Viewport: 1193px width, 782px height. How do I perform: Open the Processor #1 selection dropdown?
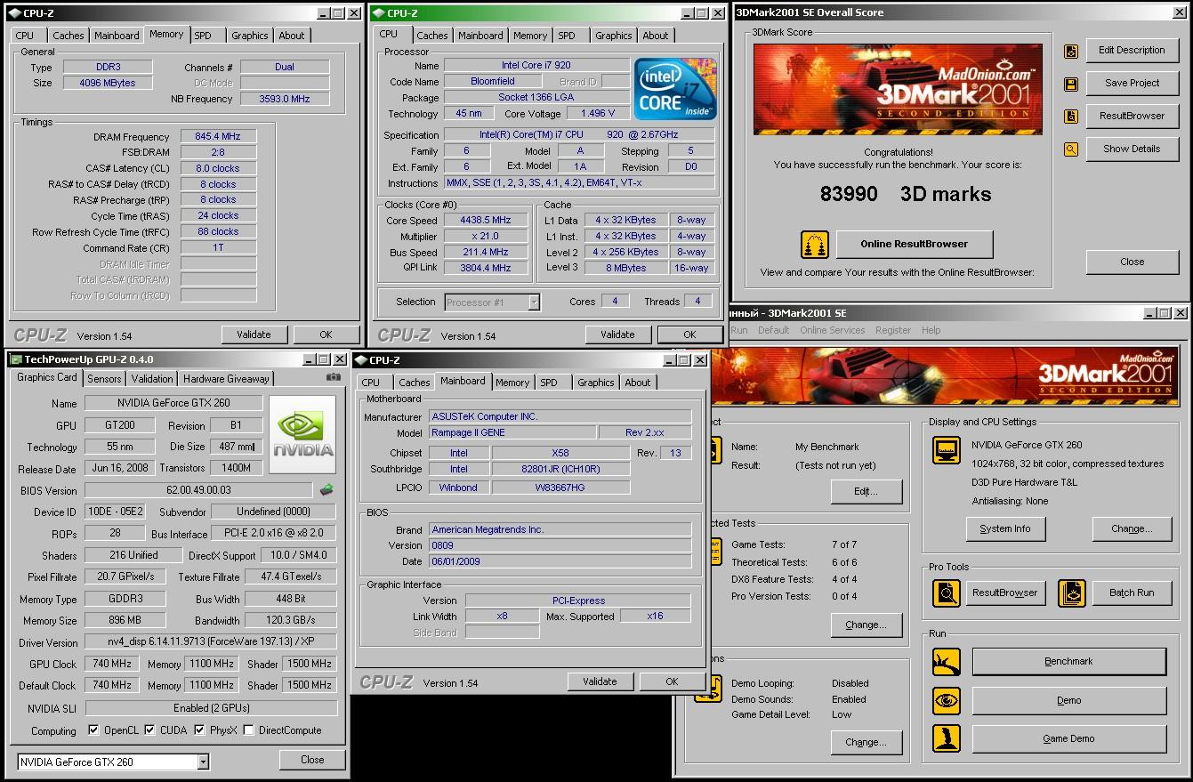(x=534, y=302)
